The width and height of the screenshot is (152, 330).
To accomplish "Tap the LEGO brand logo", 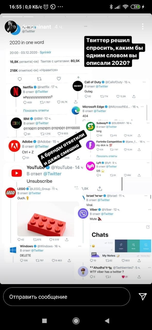I will coord(11,193).
